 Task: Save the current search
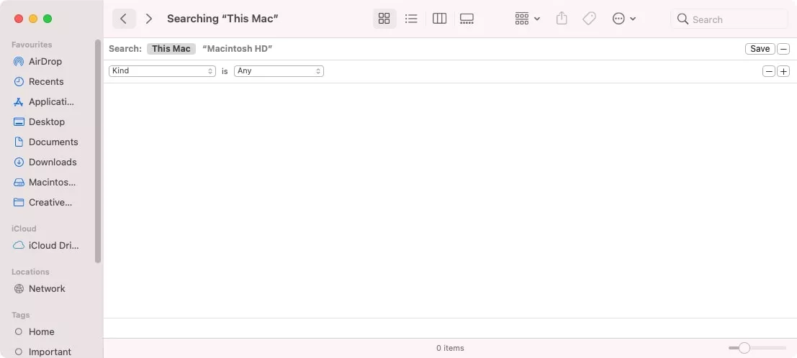pos(760,49)
